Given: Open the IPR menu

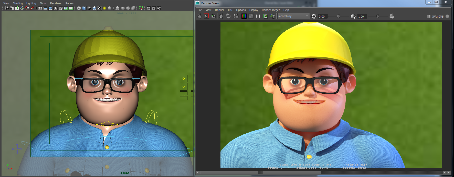Looking at the screenshot, I should coord(230,10).
